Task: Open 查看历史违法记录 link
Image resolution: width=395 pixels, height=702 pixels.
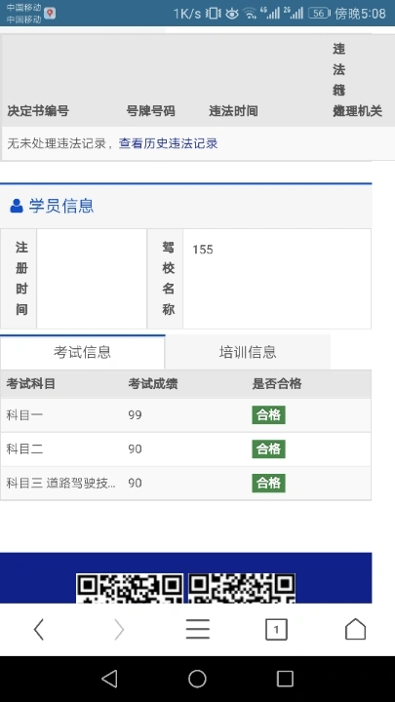Action: (168, 143)
